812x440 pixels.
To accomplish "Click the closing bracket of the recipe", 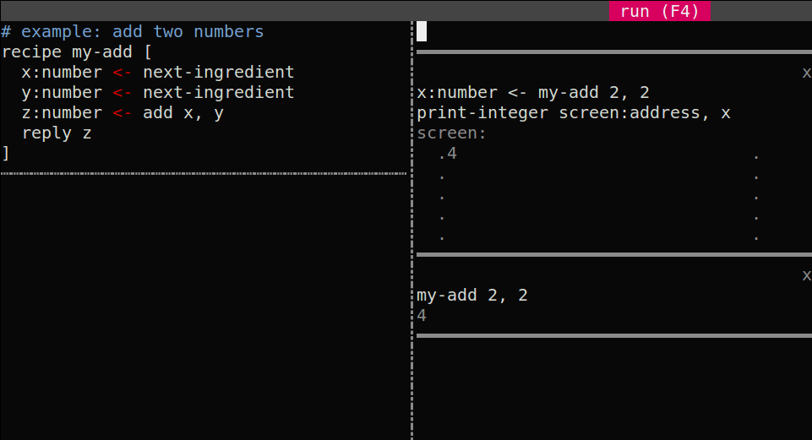I will tap(6, 153).
